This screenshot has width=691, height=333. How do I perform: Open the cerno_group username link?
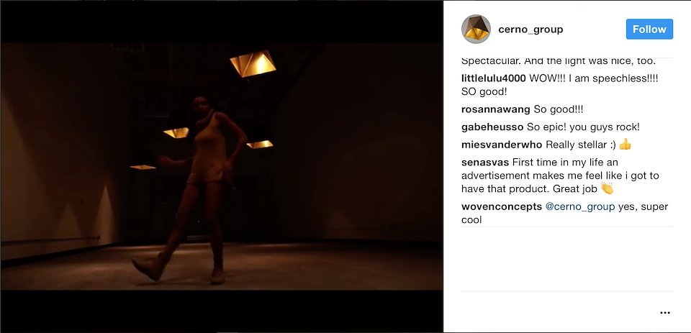point(530,29)
